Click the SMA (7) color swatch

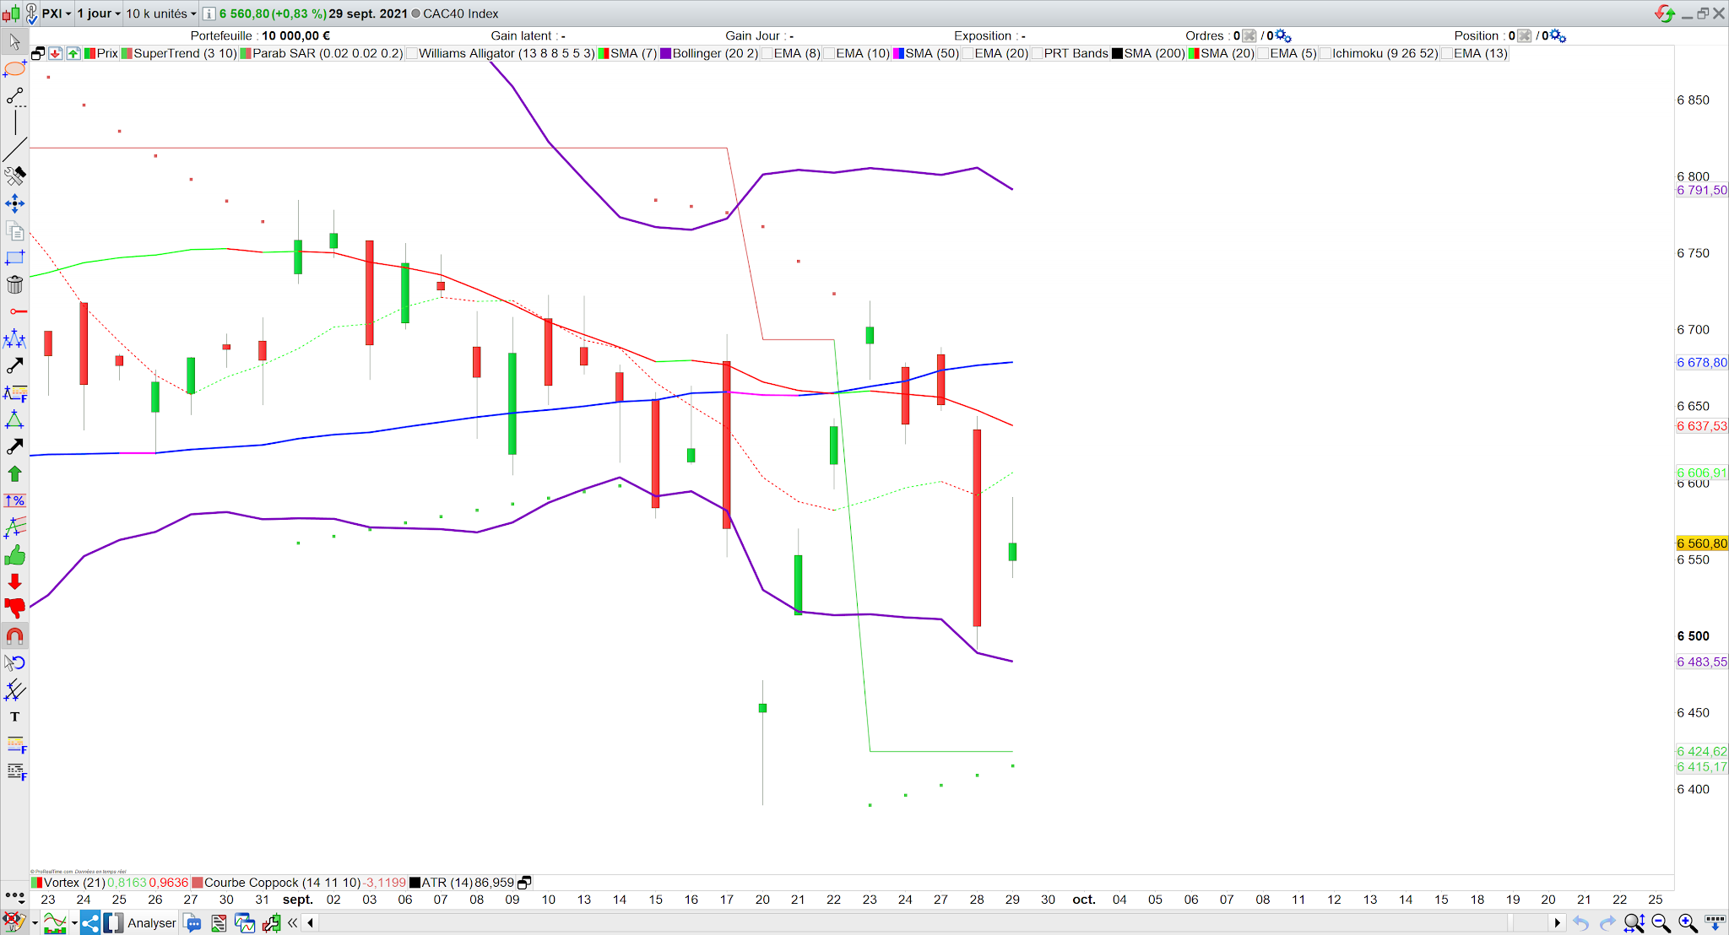[604, 53]
